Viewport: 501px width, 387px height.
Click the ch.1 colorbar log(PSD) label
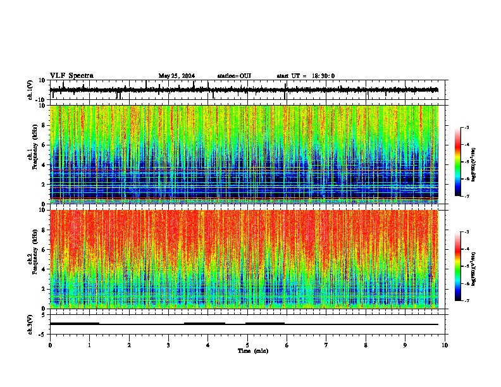point(474,164)
